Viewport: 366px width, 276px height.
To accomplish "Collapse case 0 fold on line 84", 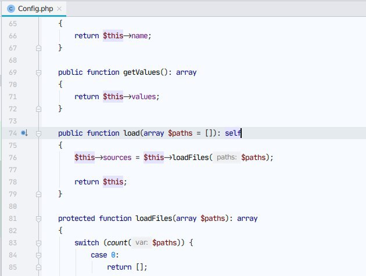I will click(x=38, y=255).
